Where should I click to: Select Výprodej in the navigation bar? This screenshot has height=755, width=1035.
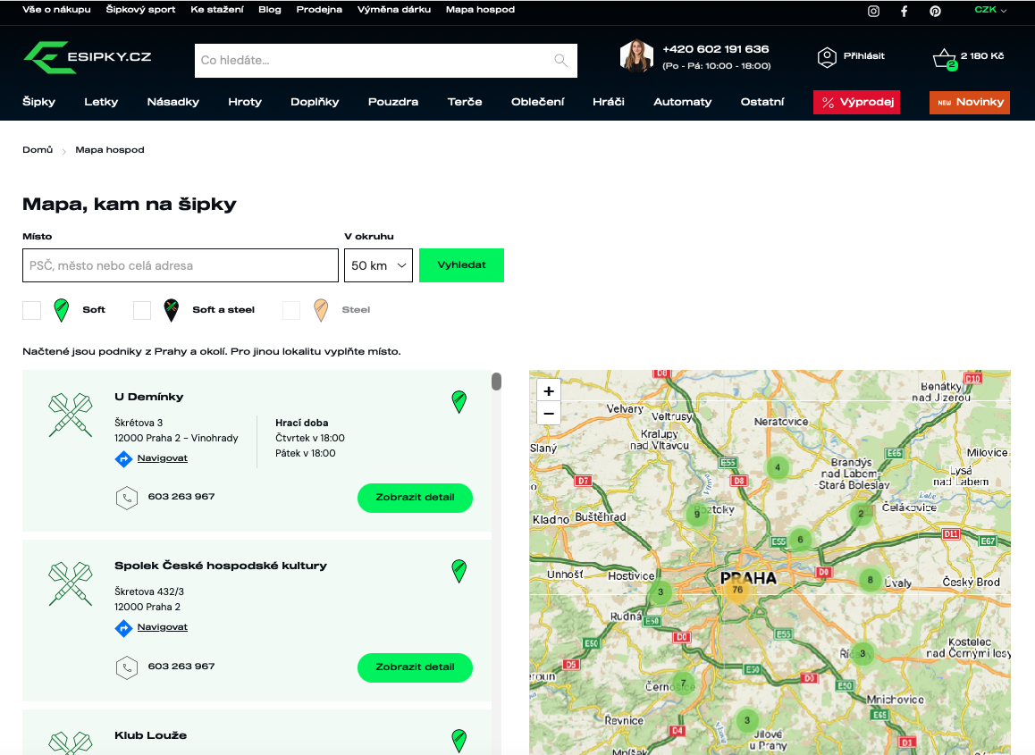coord(856,102)
